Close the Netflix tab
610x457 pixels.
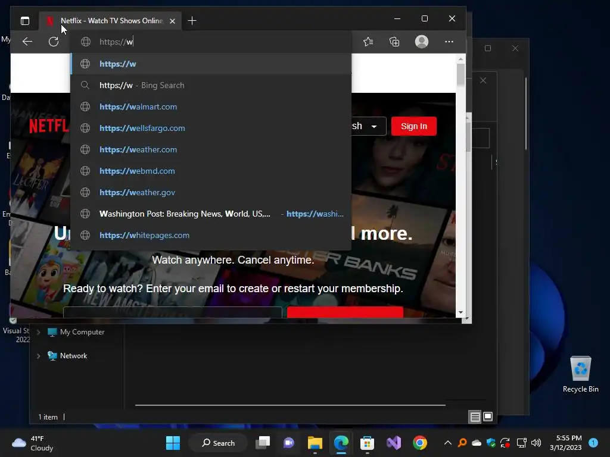coord(172,21)
